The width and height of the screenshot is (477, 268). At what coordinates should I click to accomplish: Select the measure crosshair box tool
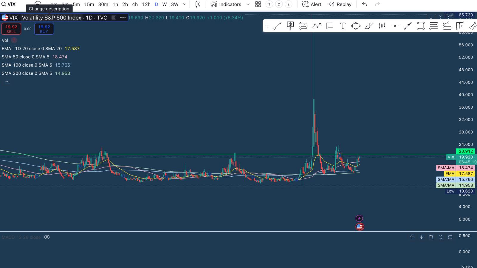460,26
